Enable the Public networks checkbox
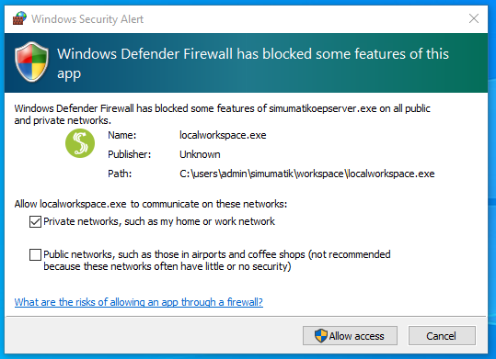Viewport: 496px width, 359px height. (x=35, y=254)
